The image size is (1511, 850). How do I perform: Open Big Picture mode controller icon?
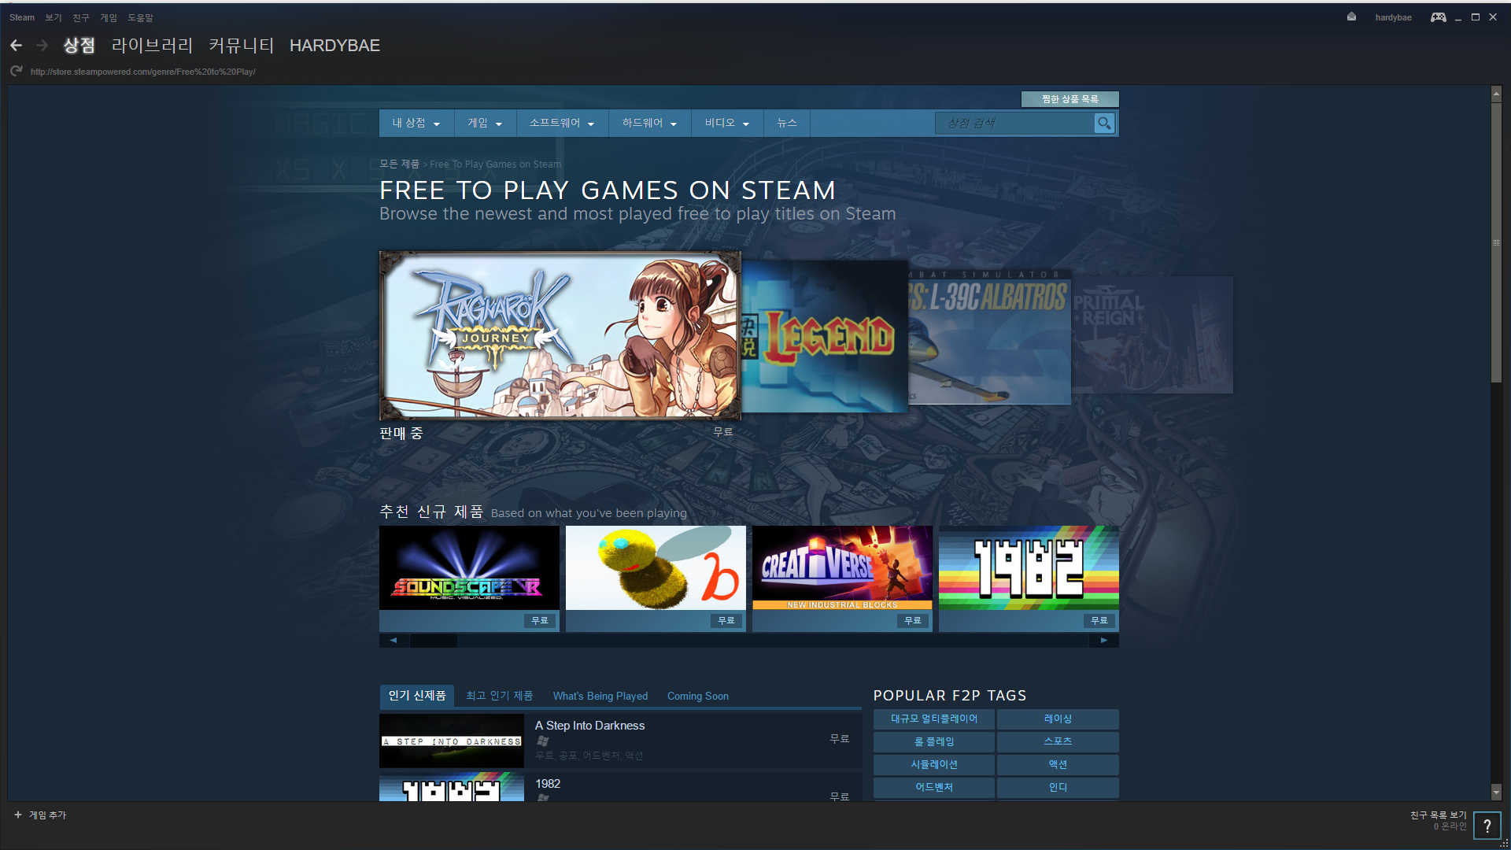[x=1438, y=17]
